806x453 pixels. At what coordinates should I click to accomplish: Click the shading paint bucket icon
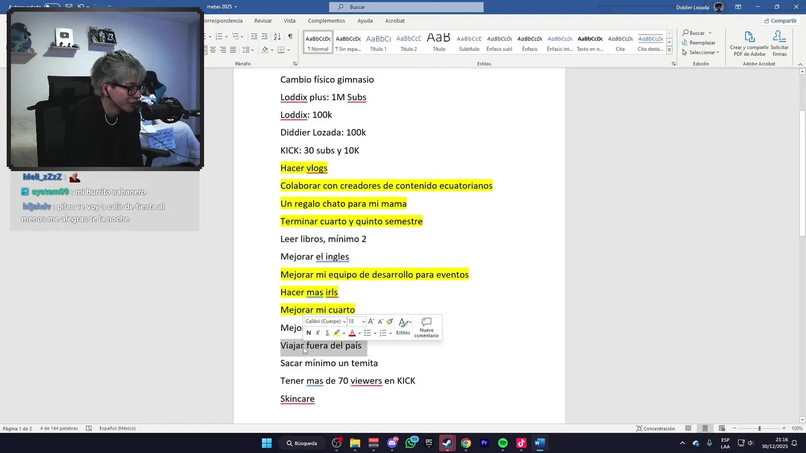pyautogui.click(x=264, y=50)
